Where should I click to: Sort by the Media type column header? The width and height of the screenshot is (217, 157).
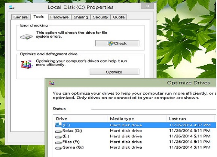point(137,118)
